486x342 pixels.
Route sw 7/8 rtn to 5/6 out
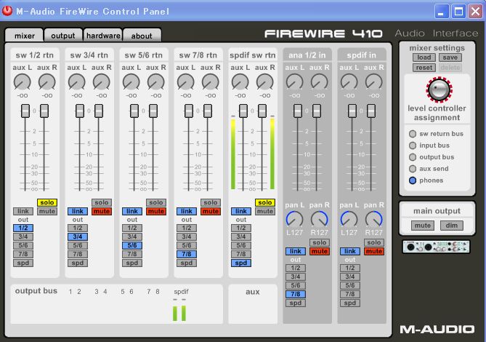187,245
